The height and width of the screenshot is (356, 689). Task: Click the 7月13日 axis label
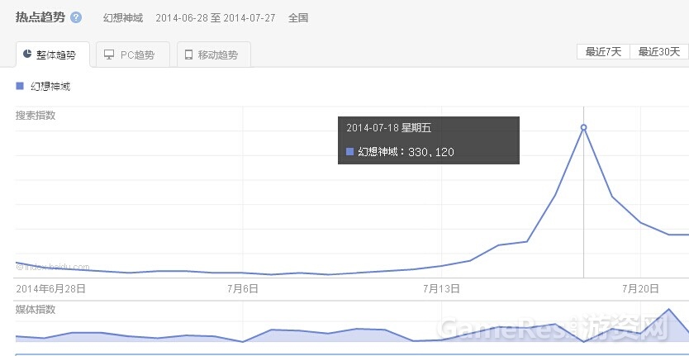click(441, 289)
